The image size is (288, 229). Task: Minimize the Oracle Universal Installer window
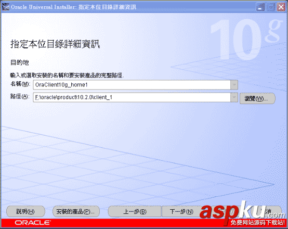pos(260,7)
